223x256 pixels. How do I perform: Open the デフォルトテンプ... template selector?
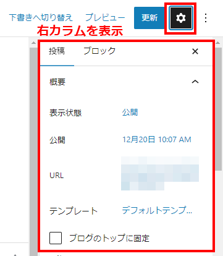tap(157, 210)
